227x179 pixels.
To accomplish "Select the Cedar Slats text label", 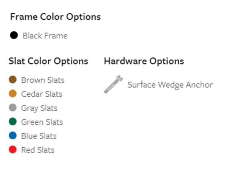I will (x=42, y=94).
